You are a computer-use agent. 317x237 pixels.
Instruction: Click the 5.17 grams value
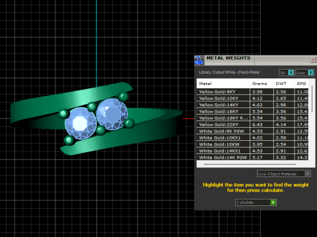pos(258,157)
